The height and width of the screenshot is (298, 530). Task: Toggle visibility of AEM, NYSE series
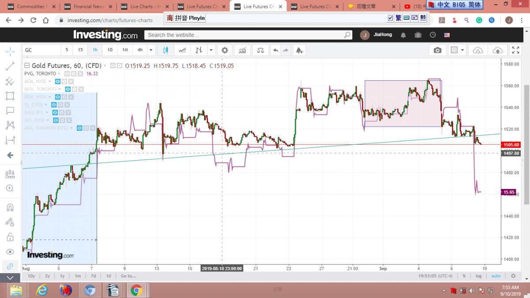coord(58,82)
